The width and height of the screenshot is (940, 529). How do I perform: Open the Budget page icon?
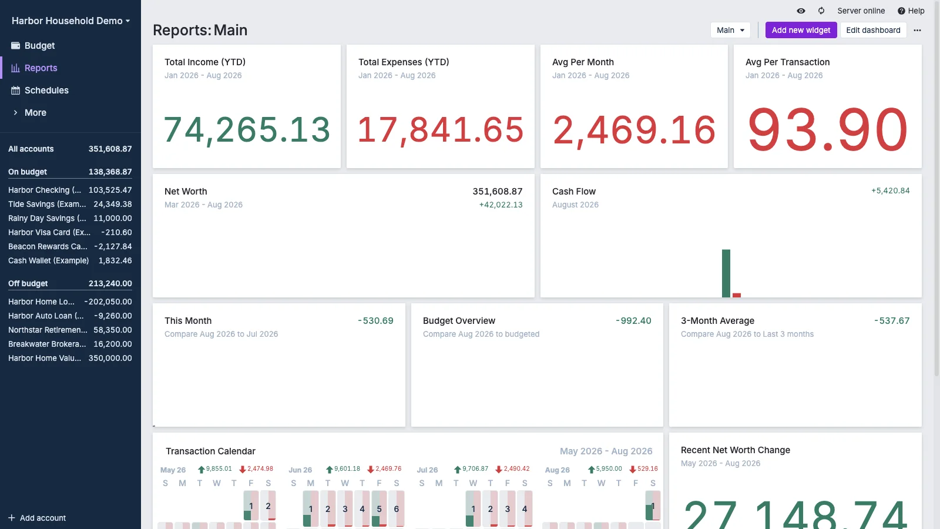tap(15, 45)
